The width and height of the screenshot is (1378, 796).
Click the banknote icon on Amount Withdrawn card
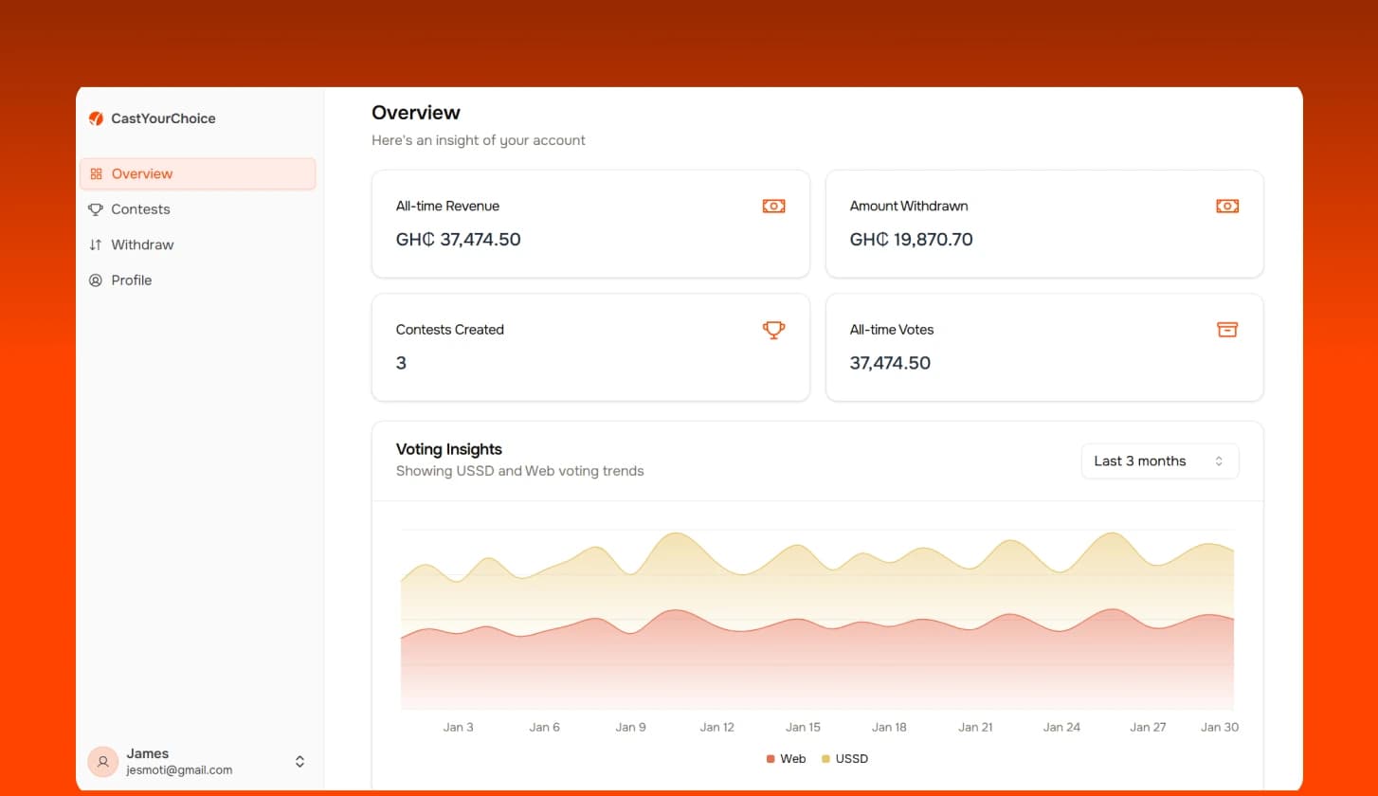[x=1227, y=206]
